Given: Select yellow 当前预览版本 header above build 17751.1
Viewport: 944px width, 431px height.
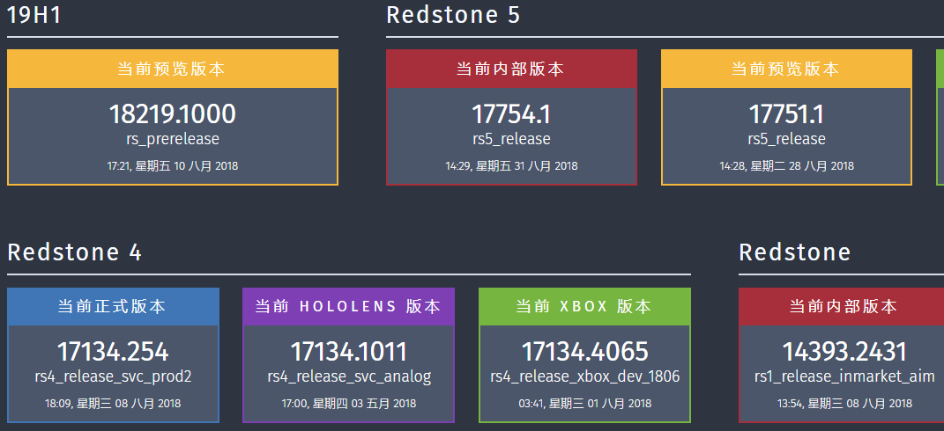Looking at the screenshot, I should coord(786,69).
